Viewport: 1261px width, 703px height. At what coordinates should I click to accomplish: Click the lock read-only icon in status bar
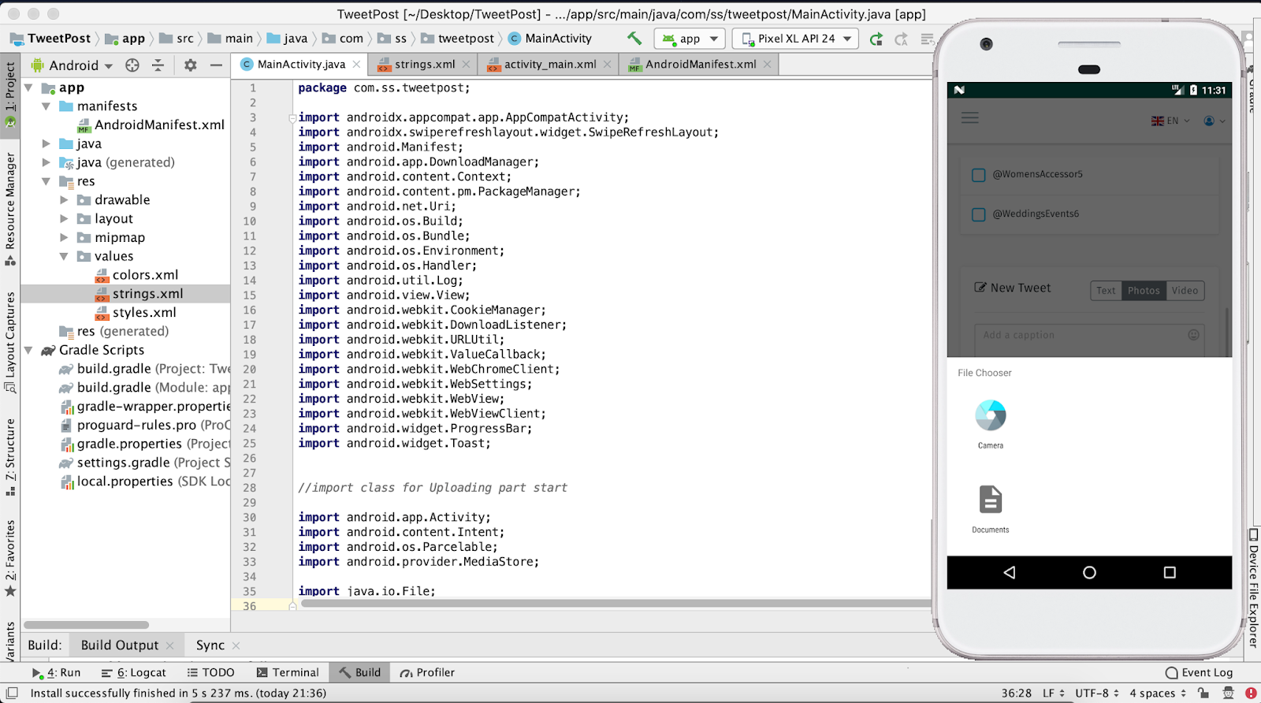click(1203, 694)
